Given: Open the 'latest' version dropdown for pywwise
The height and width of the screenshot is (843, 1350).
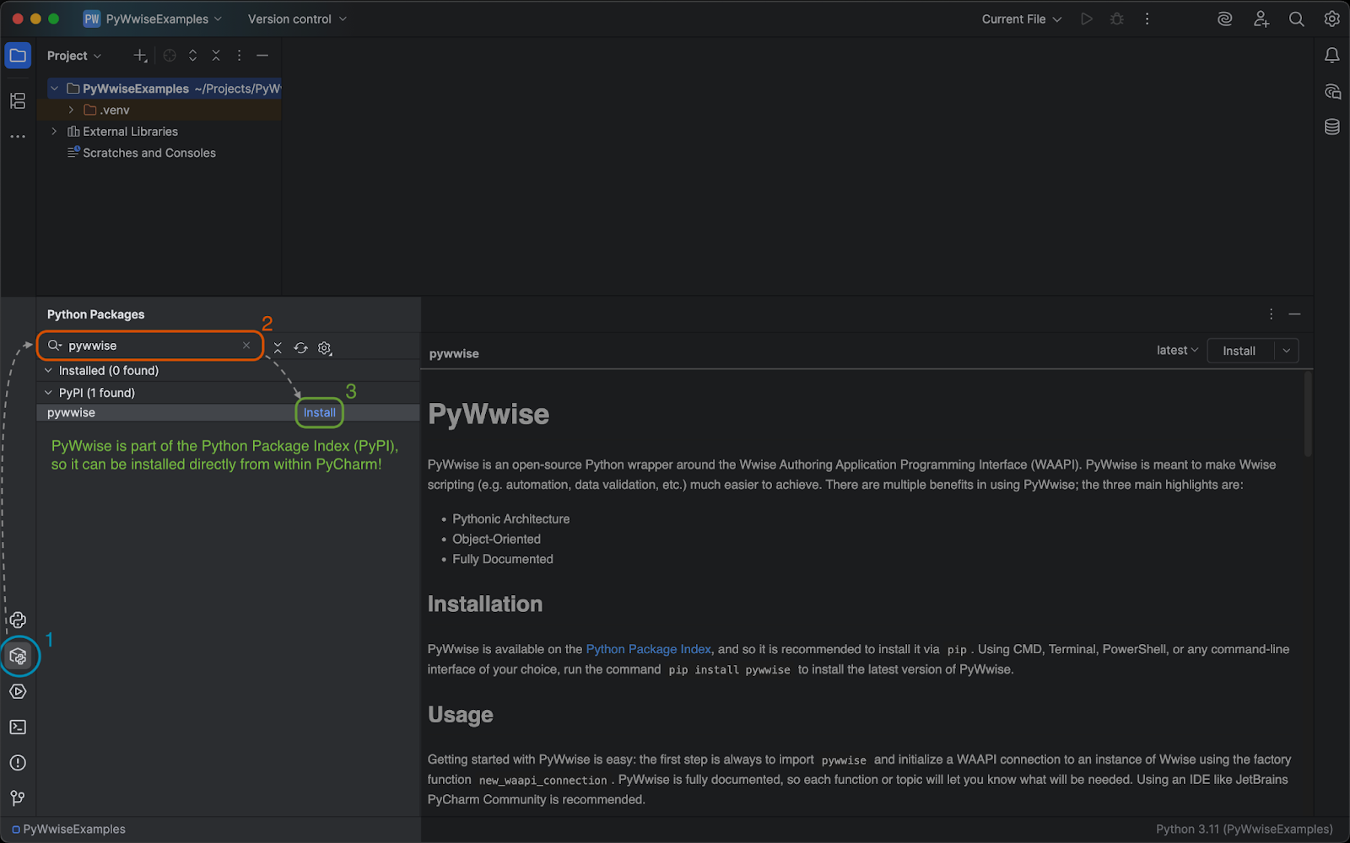Looking at the screenshot, I should coord(1176,350).
